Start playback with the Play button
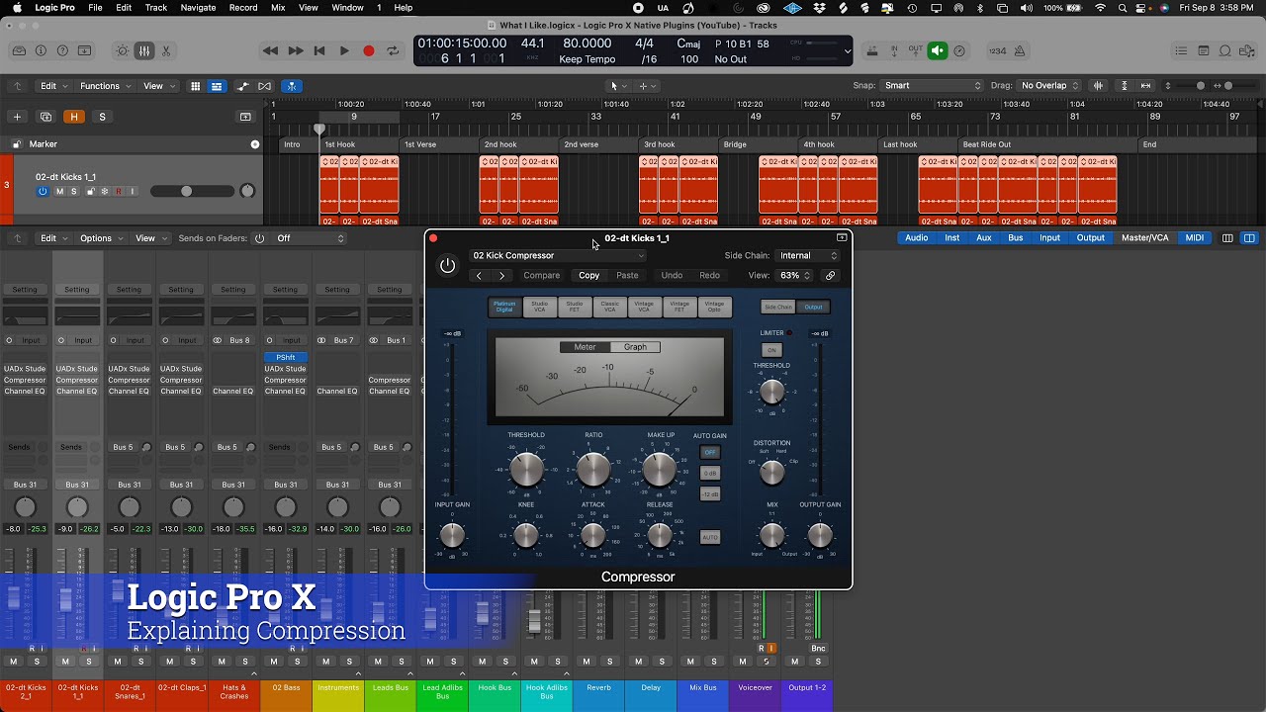This screenshot has width=1266, height=712. click(344, 50)
